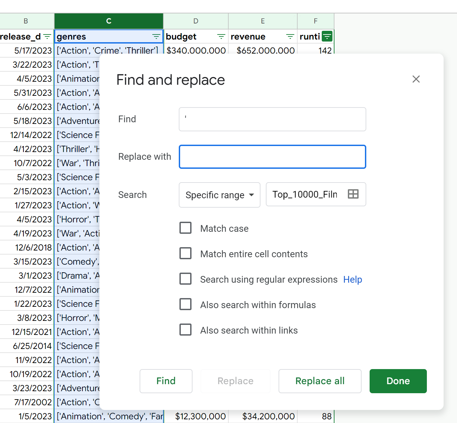
Task: Close the Find and replace dialog
Action: coord(416,79)
